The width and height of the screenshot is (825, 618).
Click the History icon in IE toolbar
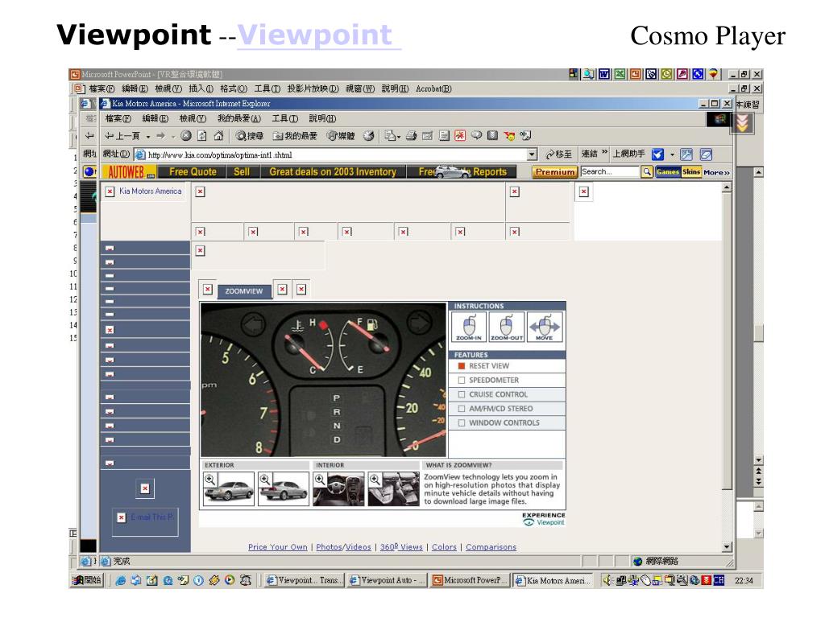[x=369, y=136]
